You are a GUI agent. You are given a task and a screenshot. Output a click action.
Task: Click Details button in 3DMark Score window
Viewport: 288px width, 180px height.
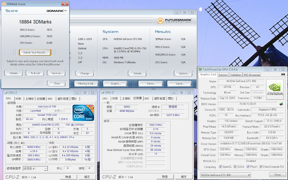point(13,73)
